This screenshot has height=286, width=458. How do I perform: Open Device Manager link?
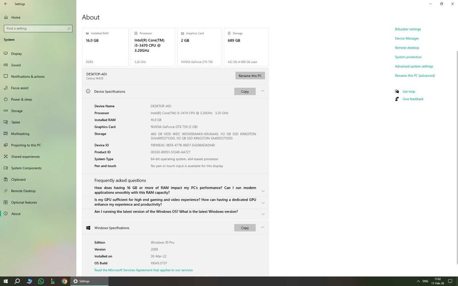(x=407, y=38)
